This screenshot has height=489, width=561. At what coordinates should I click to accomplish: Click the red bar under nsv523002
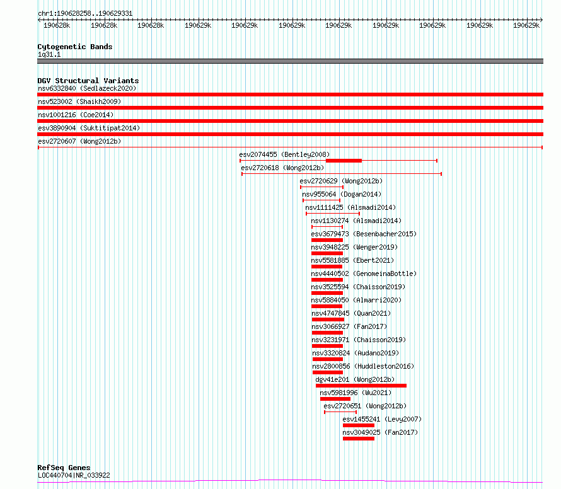click(x=290, y=108)
